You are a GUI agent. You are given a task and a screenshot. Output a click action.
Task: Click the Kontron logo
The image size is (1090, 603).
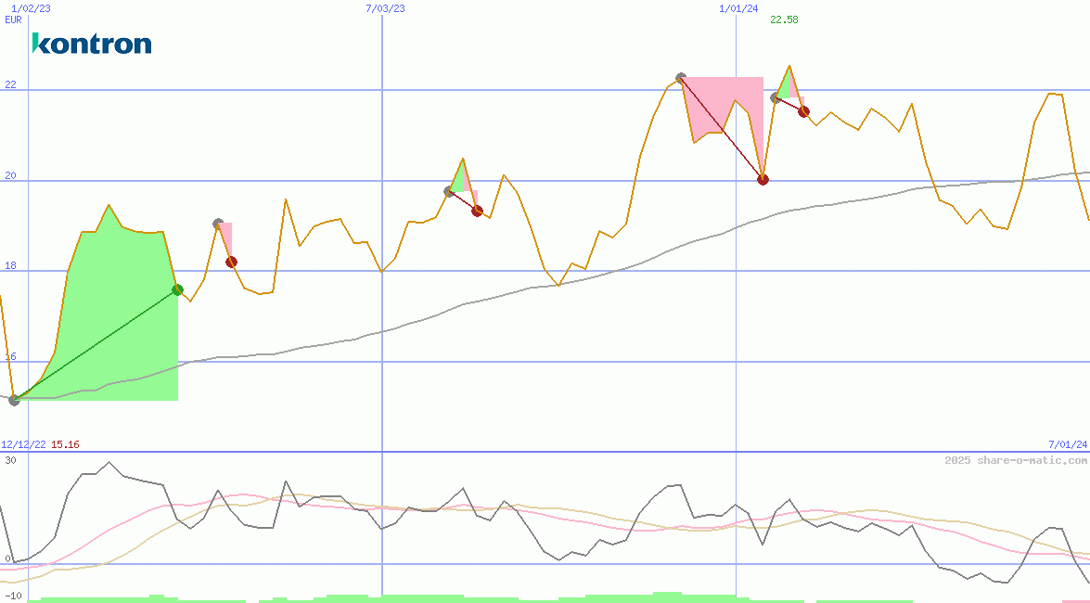click(x=92, y=44)
